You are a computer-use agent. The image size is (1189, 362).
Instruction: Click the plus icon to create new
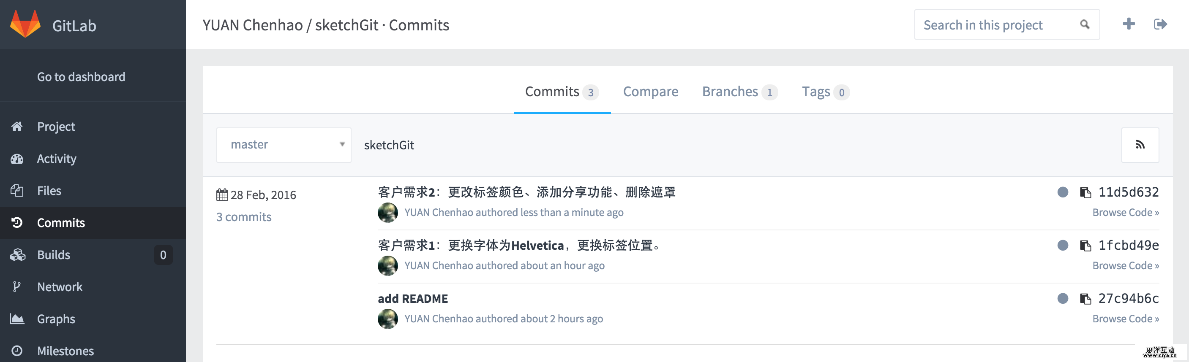pos(1129,24)
